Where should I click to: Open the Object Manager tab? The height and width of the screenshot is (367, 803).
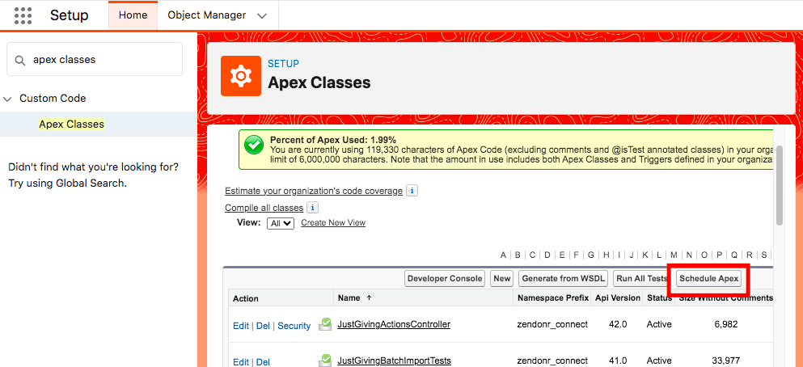point(206,15)
